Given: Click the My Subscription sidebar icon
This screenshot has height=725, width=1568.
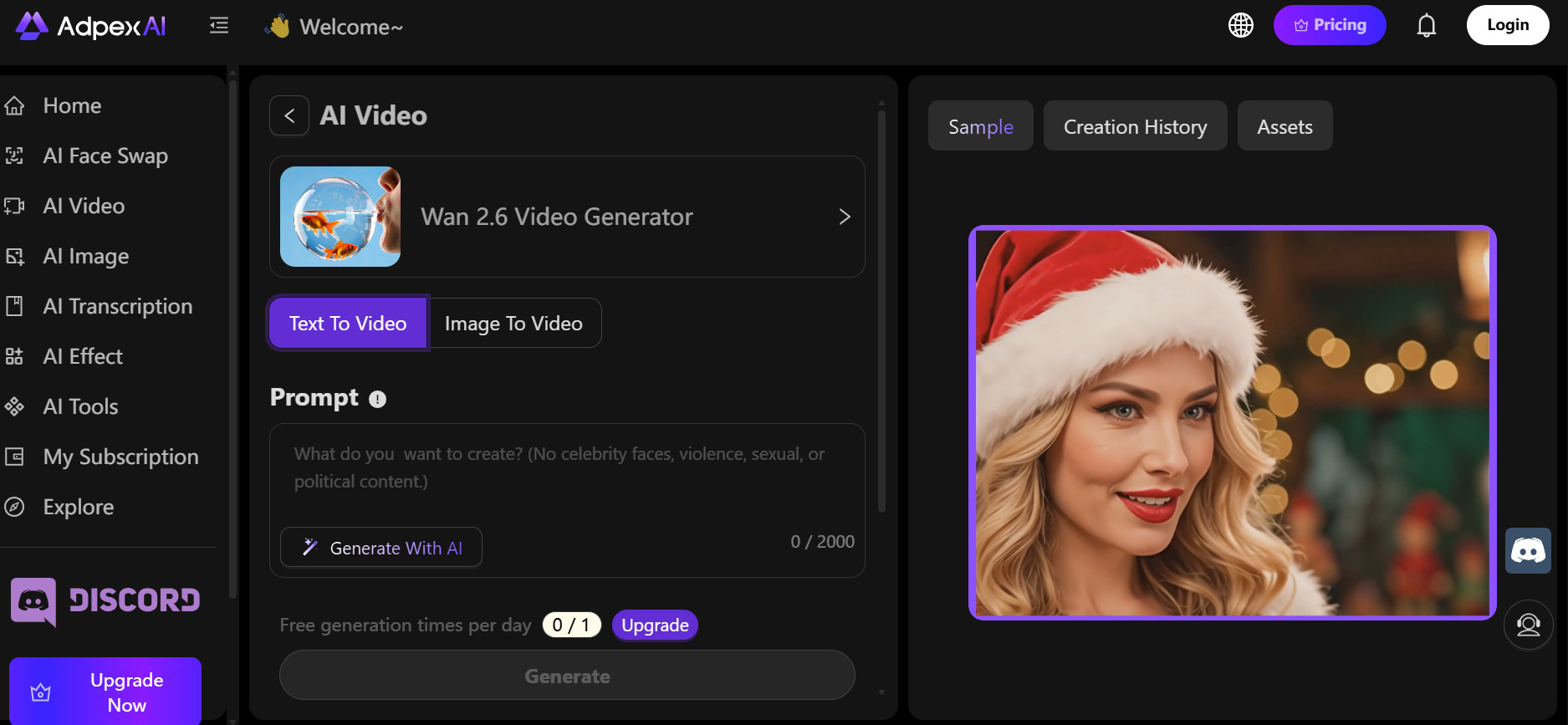Looking at the screenshot, I should (14, 457).
